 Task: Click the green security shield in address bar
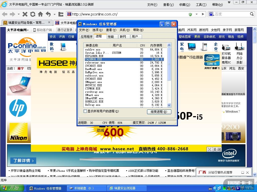pos(190,14)
